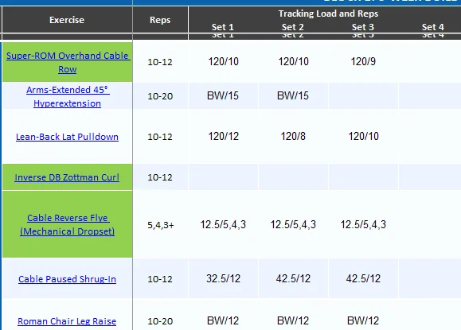
Task: Select Overhand Cable Row Set 1 cell 120/10
Action: click(224, 62)
